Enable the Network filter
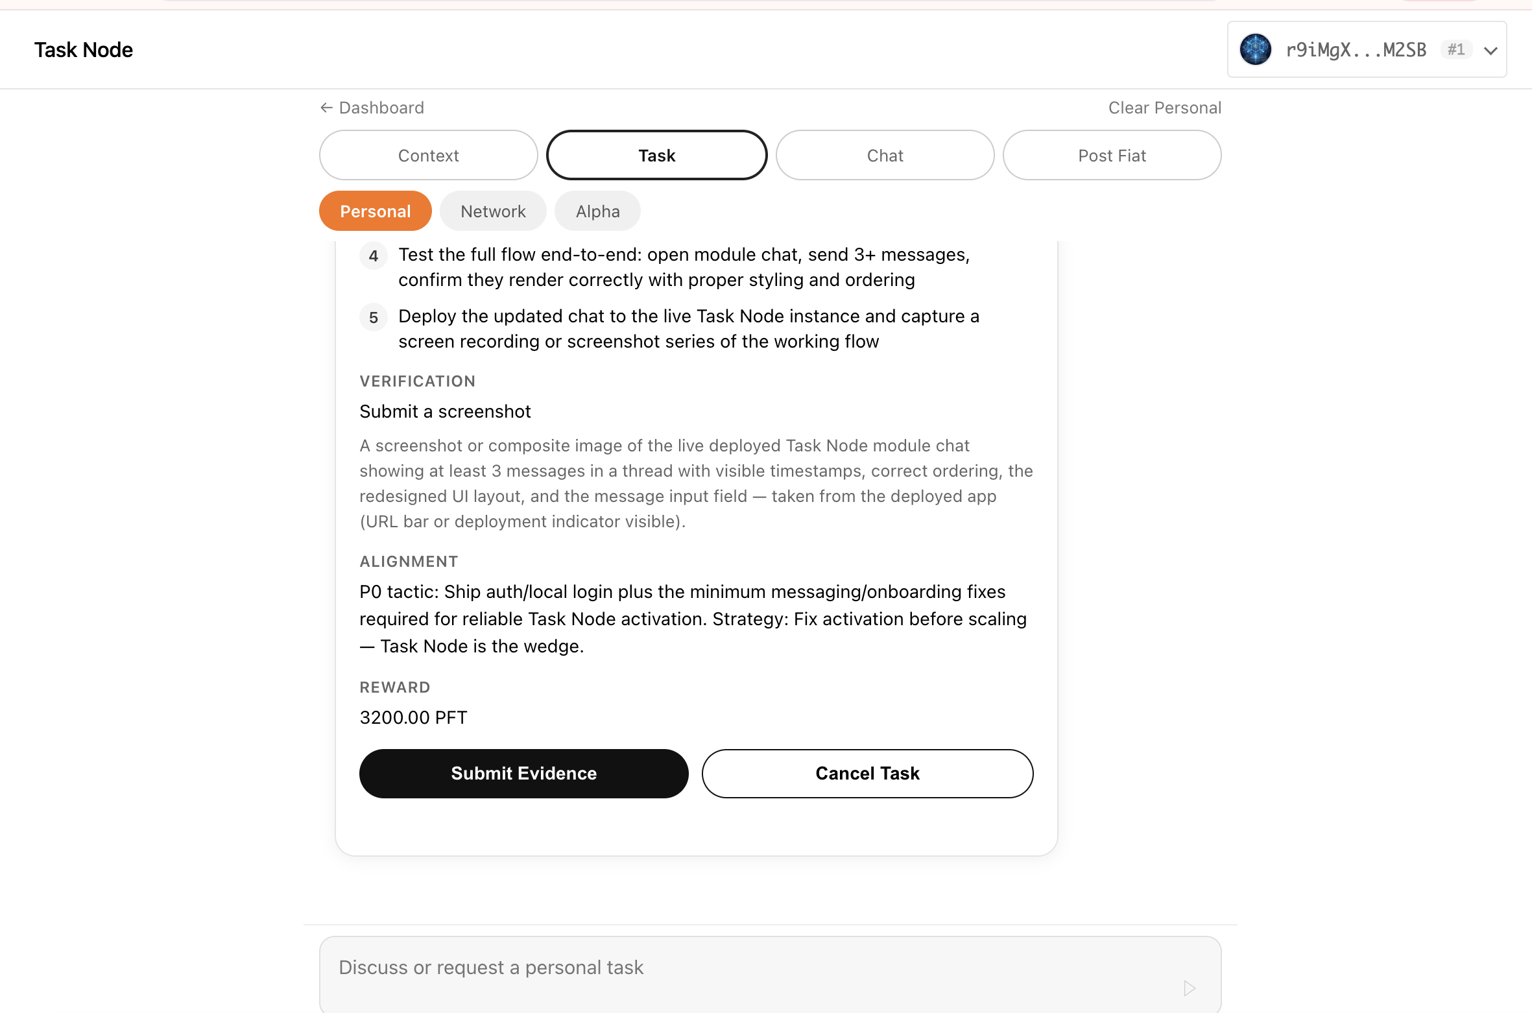The width and height of the screenshot is (1532, 1013). [493, 211]
